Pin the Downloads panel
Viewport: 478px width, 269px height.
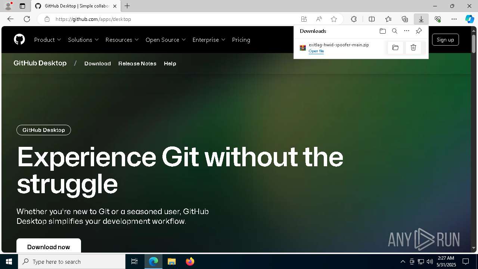pyautogui.click(x=419, y=31)
